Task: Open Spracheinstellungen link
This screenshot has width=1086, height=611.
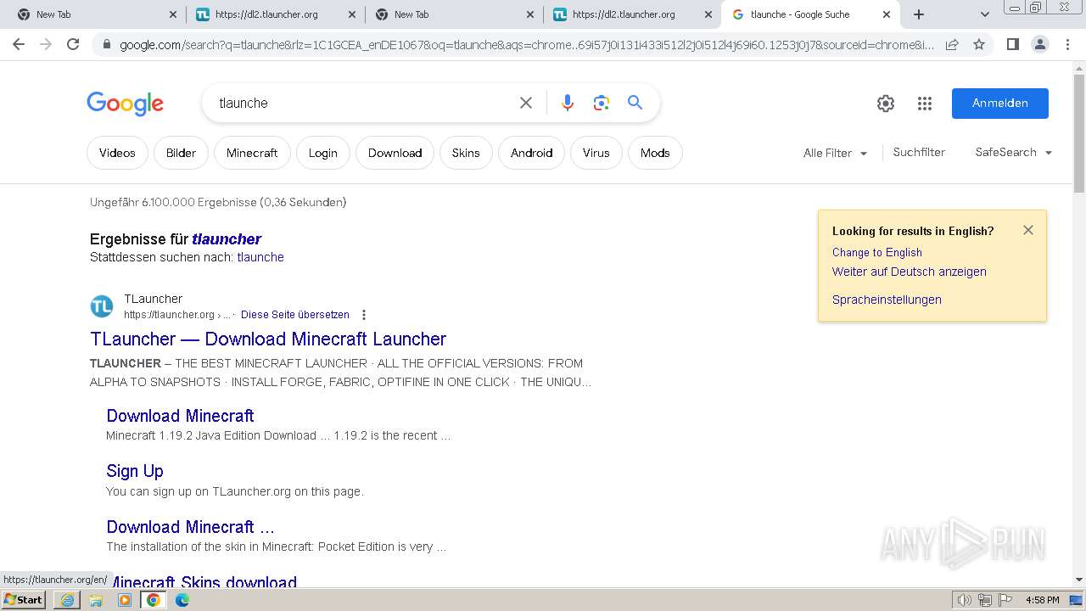Action: (887, 300)
